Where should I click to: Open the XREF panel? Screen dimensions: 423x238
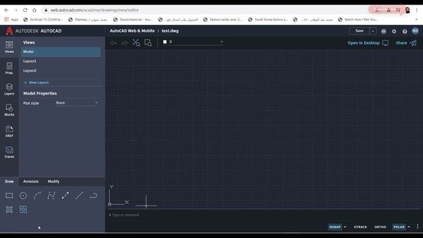click(x=9, y=131)
